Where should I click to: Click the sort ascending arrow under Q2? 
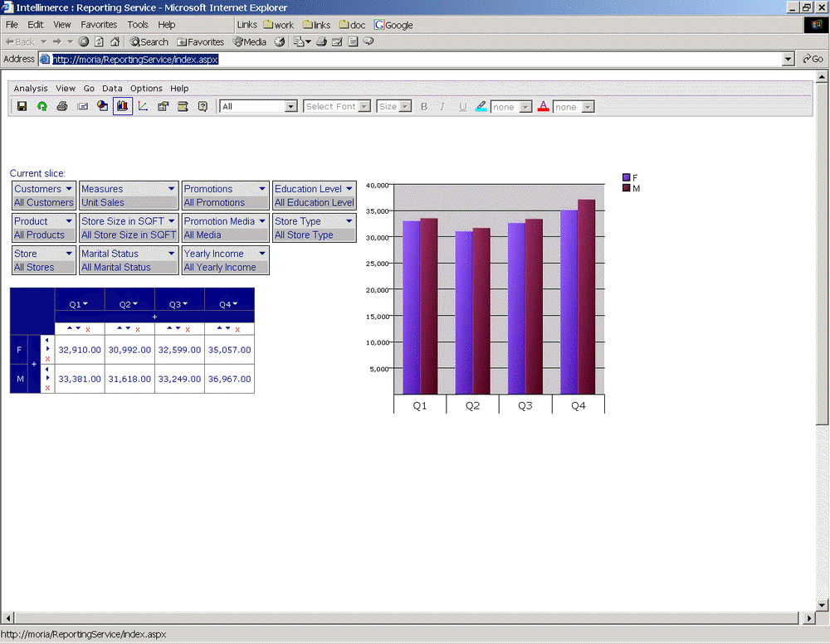(120, 328)
